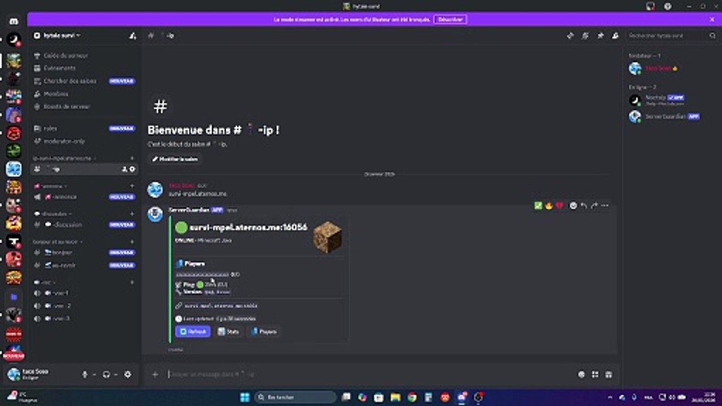Invite people icon next to server name
This screenshot has height=406, width=722.
(133, 36)
